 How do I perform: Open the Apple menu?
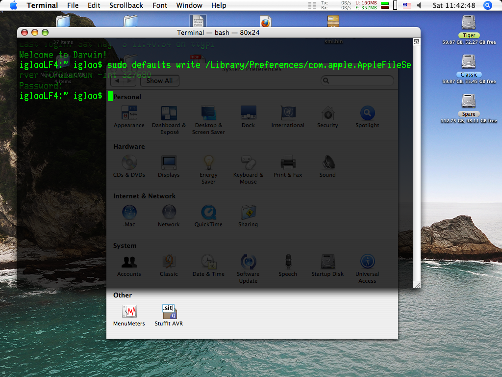point(13,5)
